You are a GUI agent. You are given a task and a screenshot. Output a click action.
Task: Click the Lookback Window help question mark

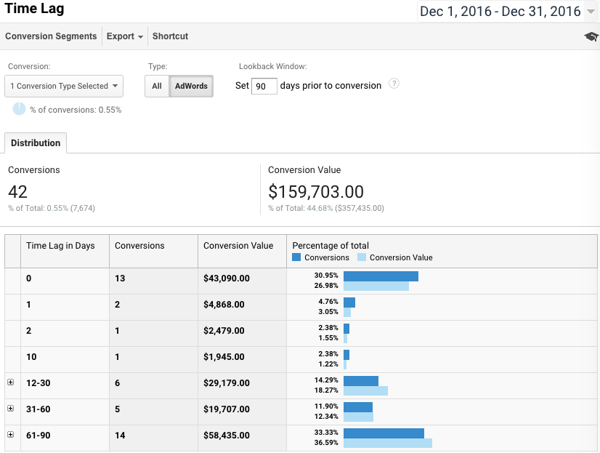pos(394,84)
